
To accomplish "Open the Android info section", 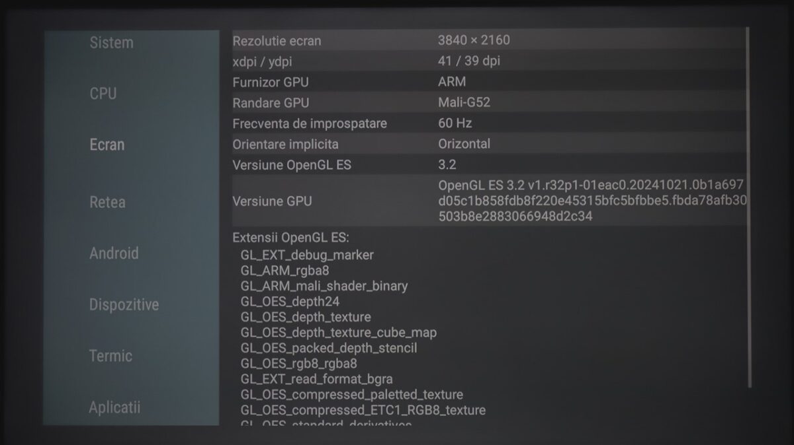I will coord(114,254).
